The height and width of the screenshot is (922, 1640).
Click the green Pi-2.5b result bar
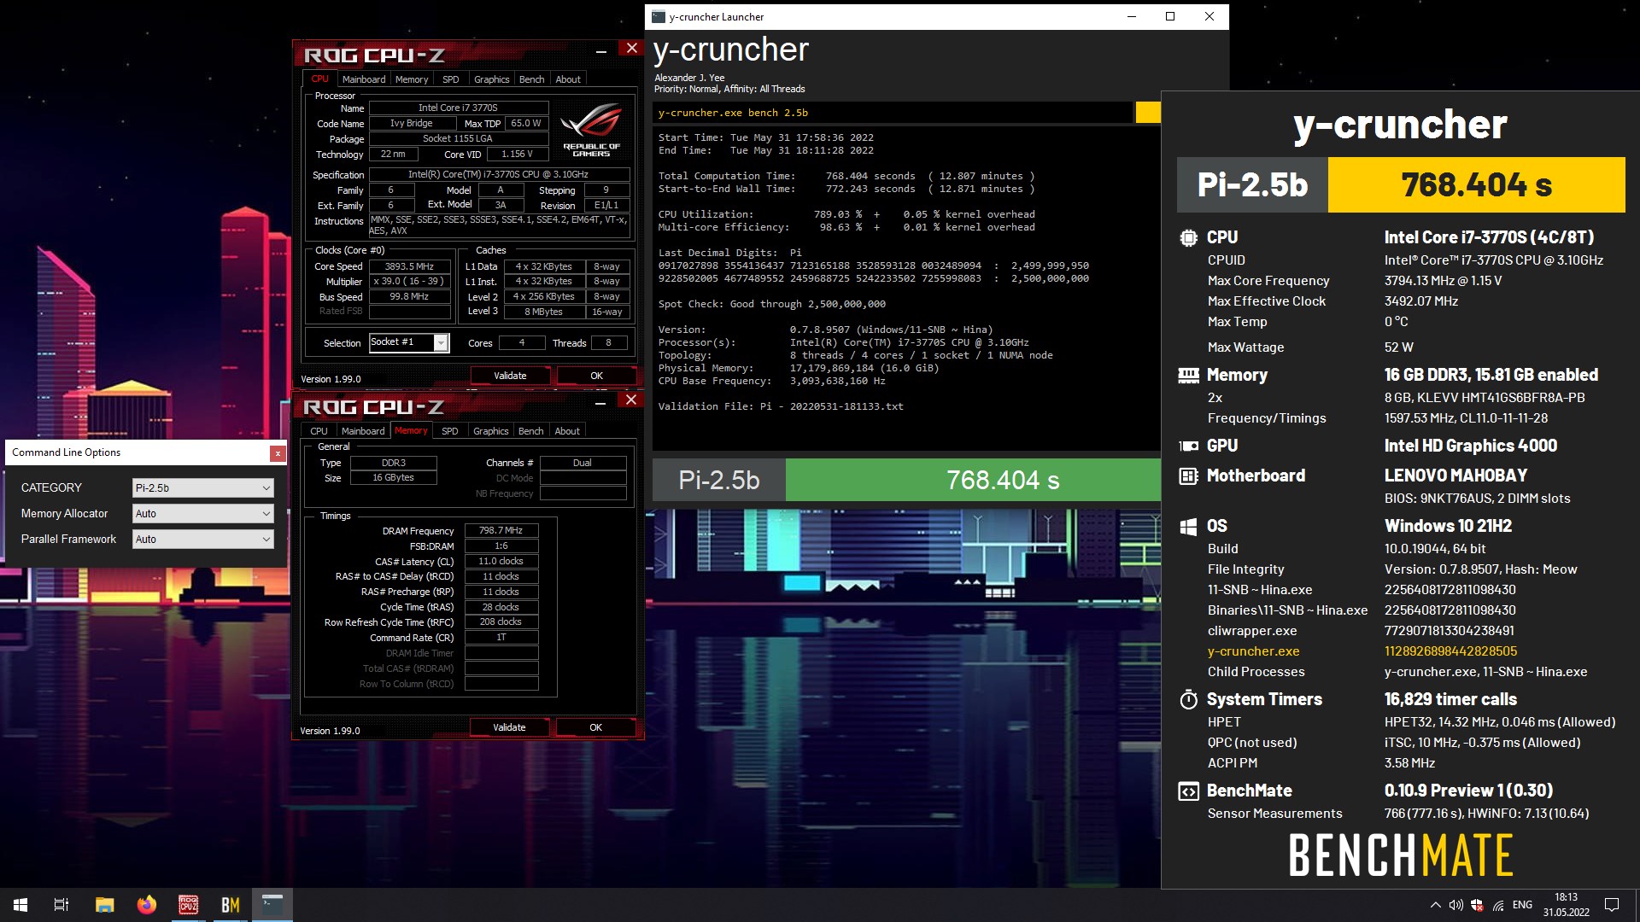(x=973, y=481)
